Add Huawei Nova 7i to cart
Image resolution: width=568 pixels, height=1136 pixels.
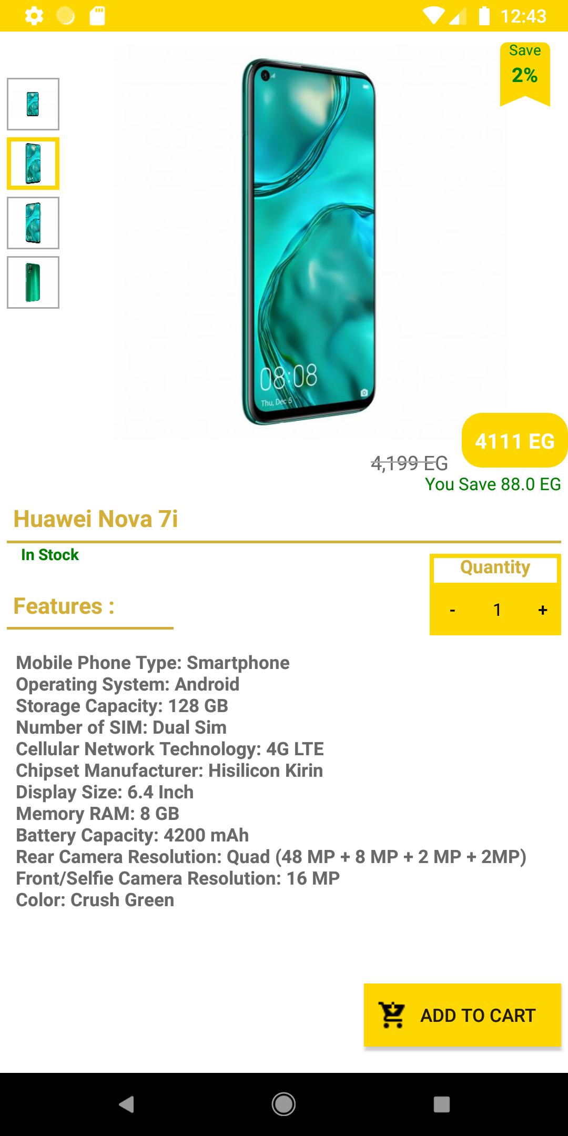point(462,1015)
